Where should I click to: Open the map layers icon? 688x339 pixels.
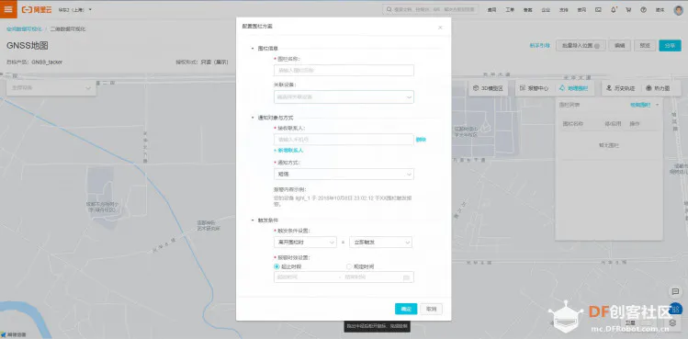[673, 322]
